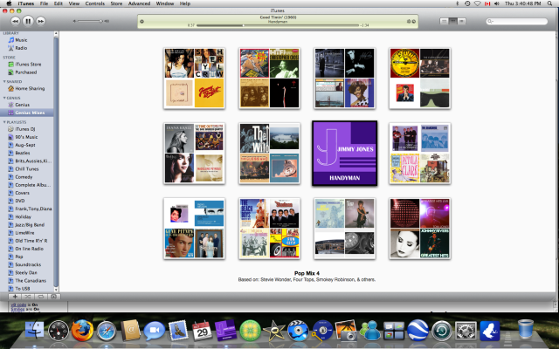Play the mix with Diana Krall cover
Screen dimensions: 559x349
coord(194,154)
